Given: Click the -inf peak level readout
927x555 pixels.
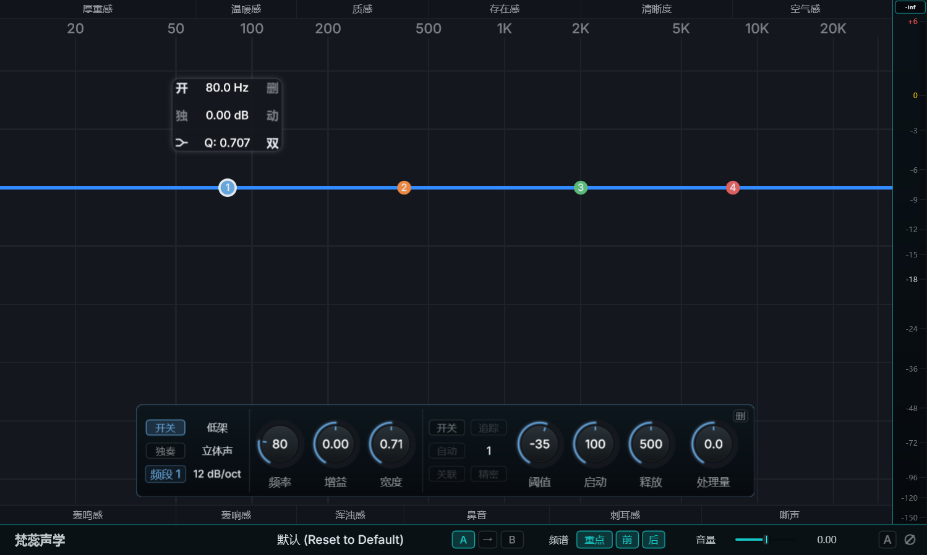Looking at the screenshot, I should pyautogui.click(x=910, y=7).
